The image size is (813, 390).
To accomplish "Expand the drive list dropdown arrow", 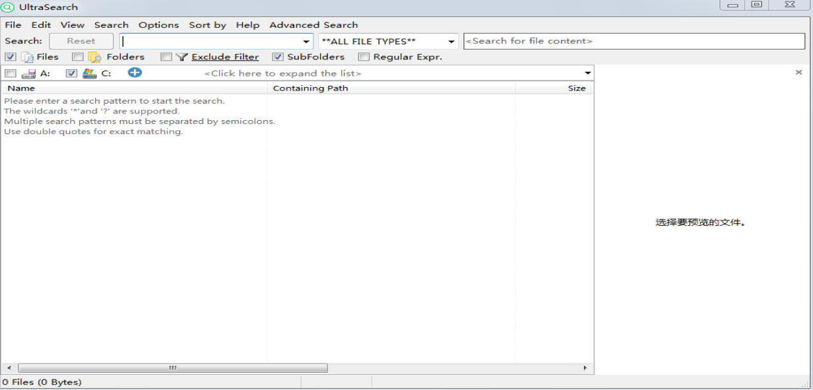I will coord(587,73).
